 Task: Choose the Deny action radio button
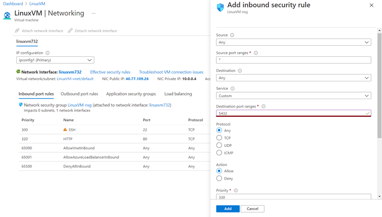(x=219, y=179)
